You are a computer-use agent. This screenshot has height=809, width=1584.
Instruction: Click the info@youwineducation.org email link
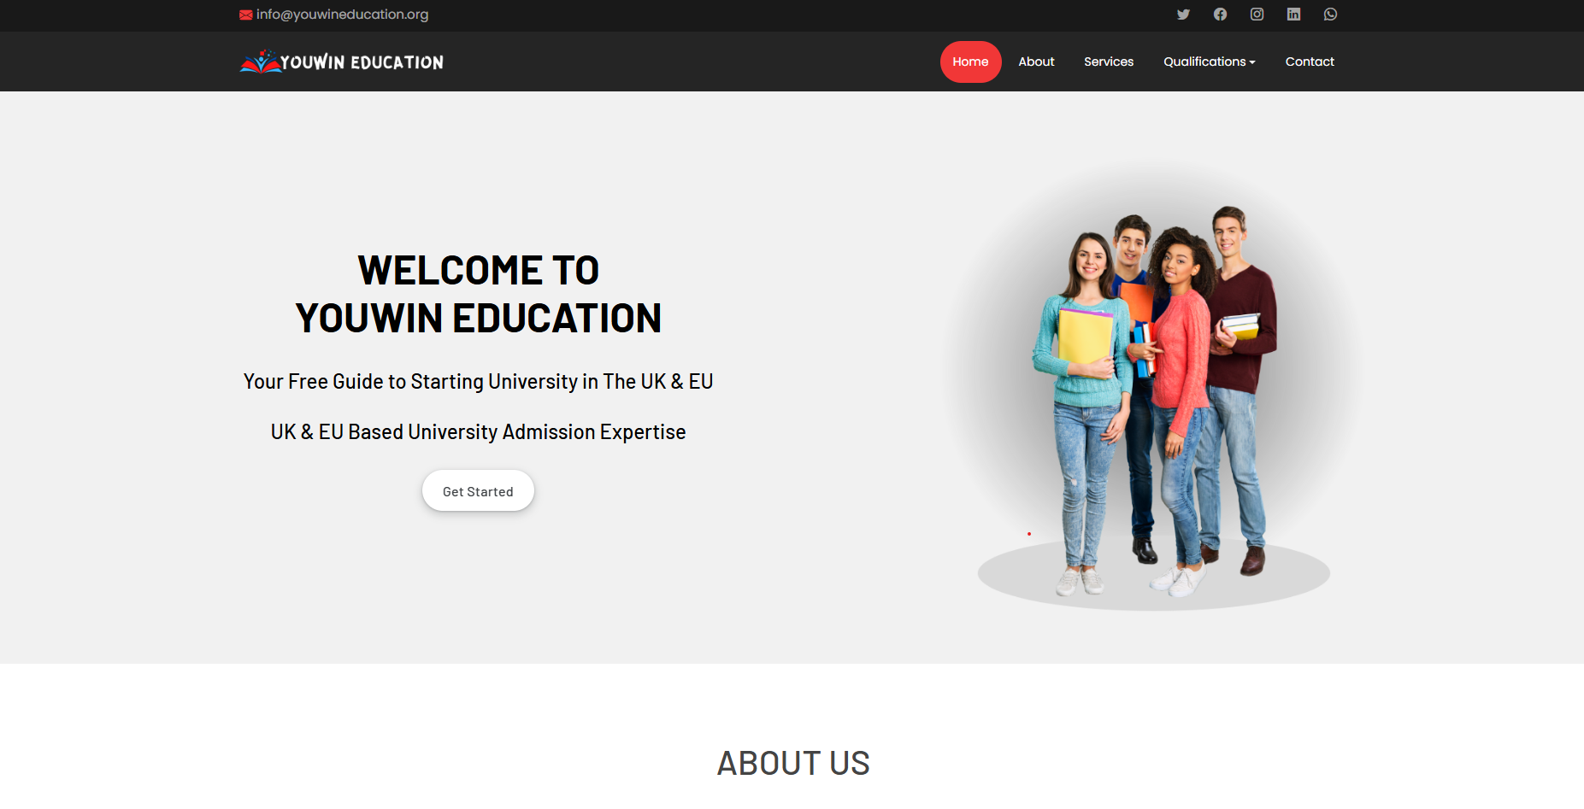click(x=342, y=15)
